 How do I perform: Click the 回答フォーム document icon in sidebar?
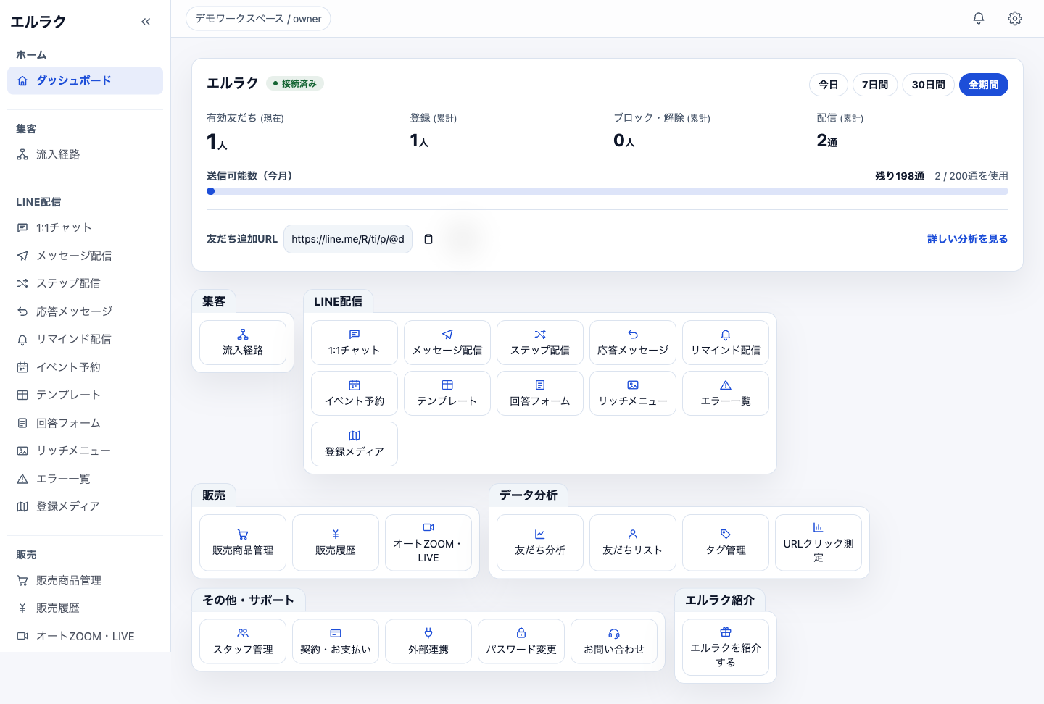click(x=22, y=423)
